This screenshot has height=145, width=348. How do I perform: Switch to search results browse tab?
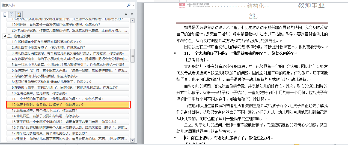19,14
